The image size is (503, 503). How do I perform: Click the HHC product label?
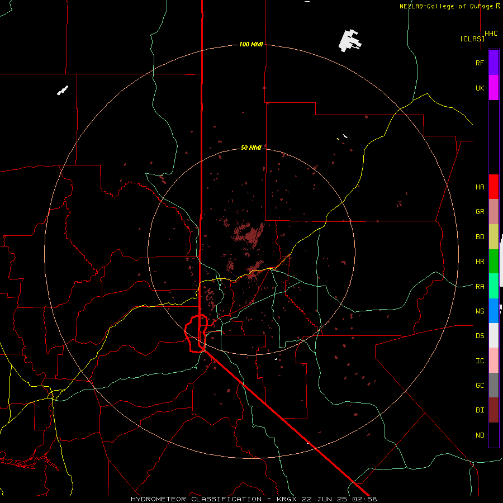click(491, 34)
